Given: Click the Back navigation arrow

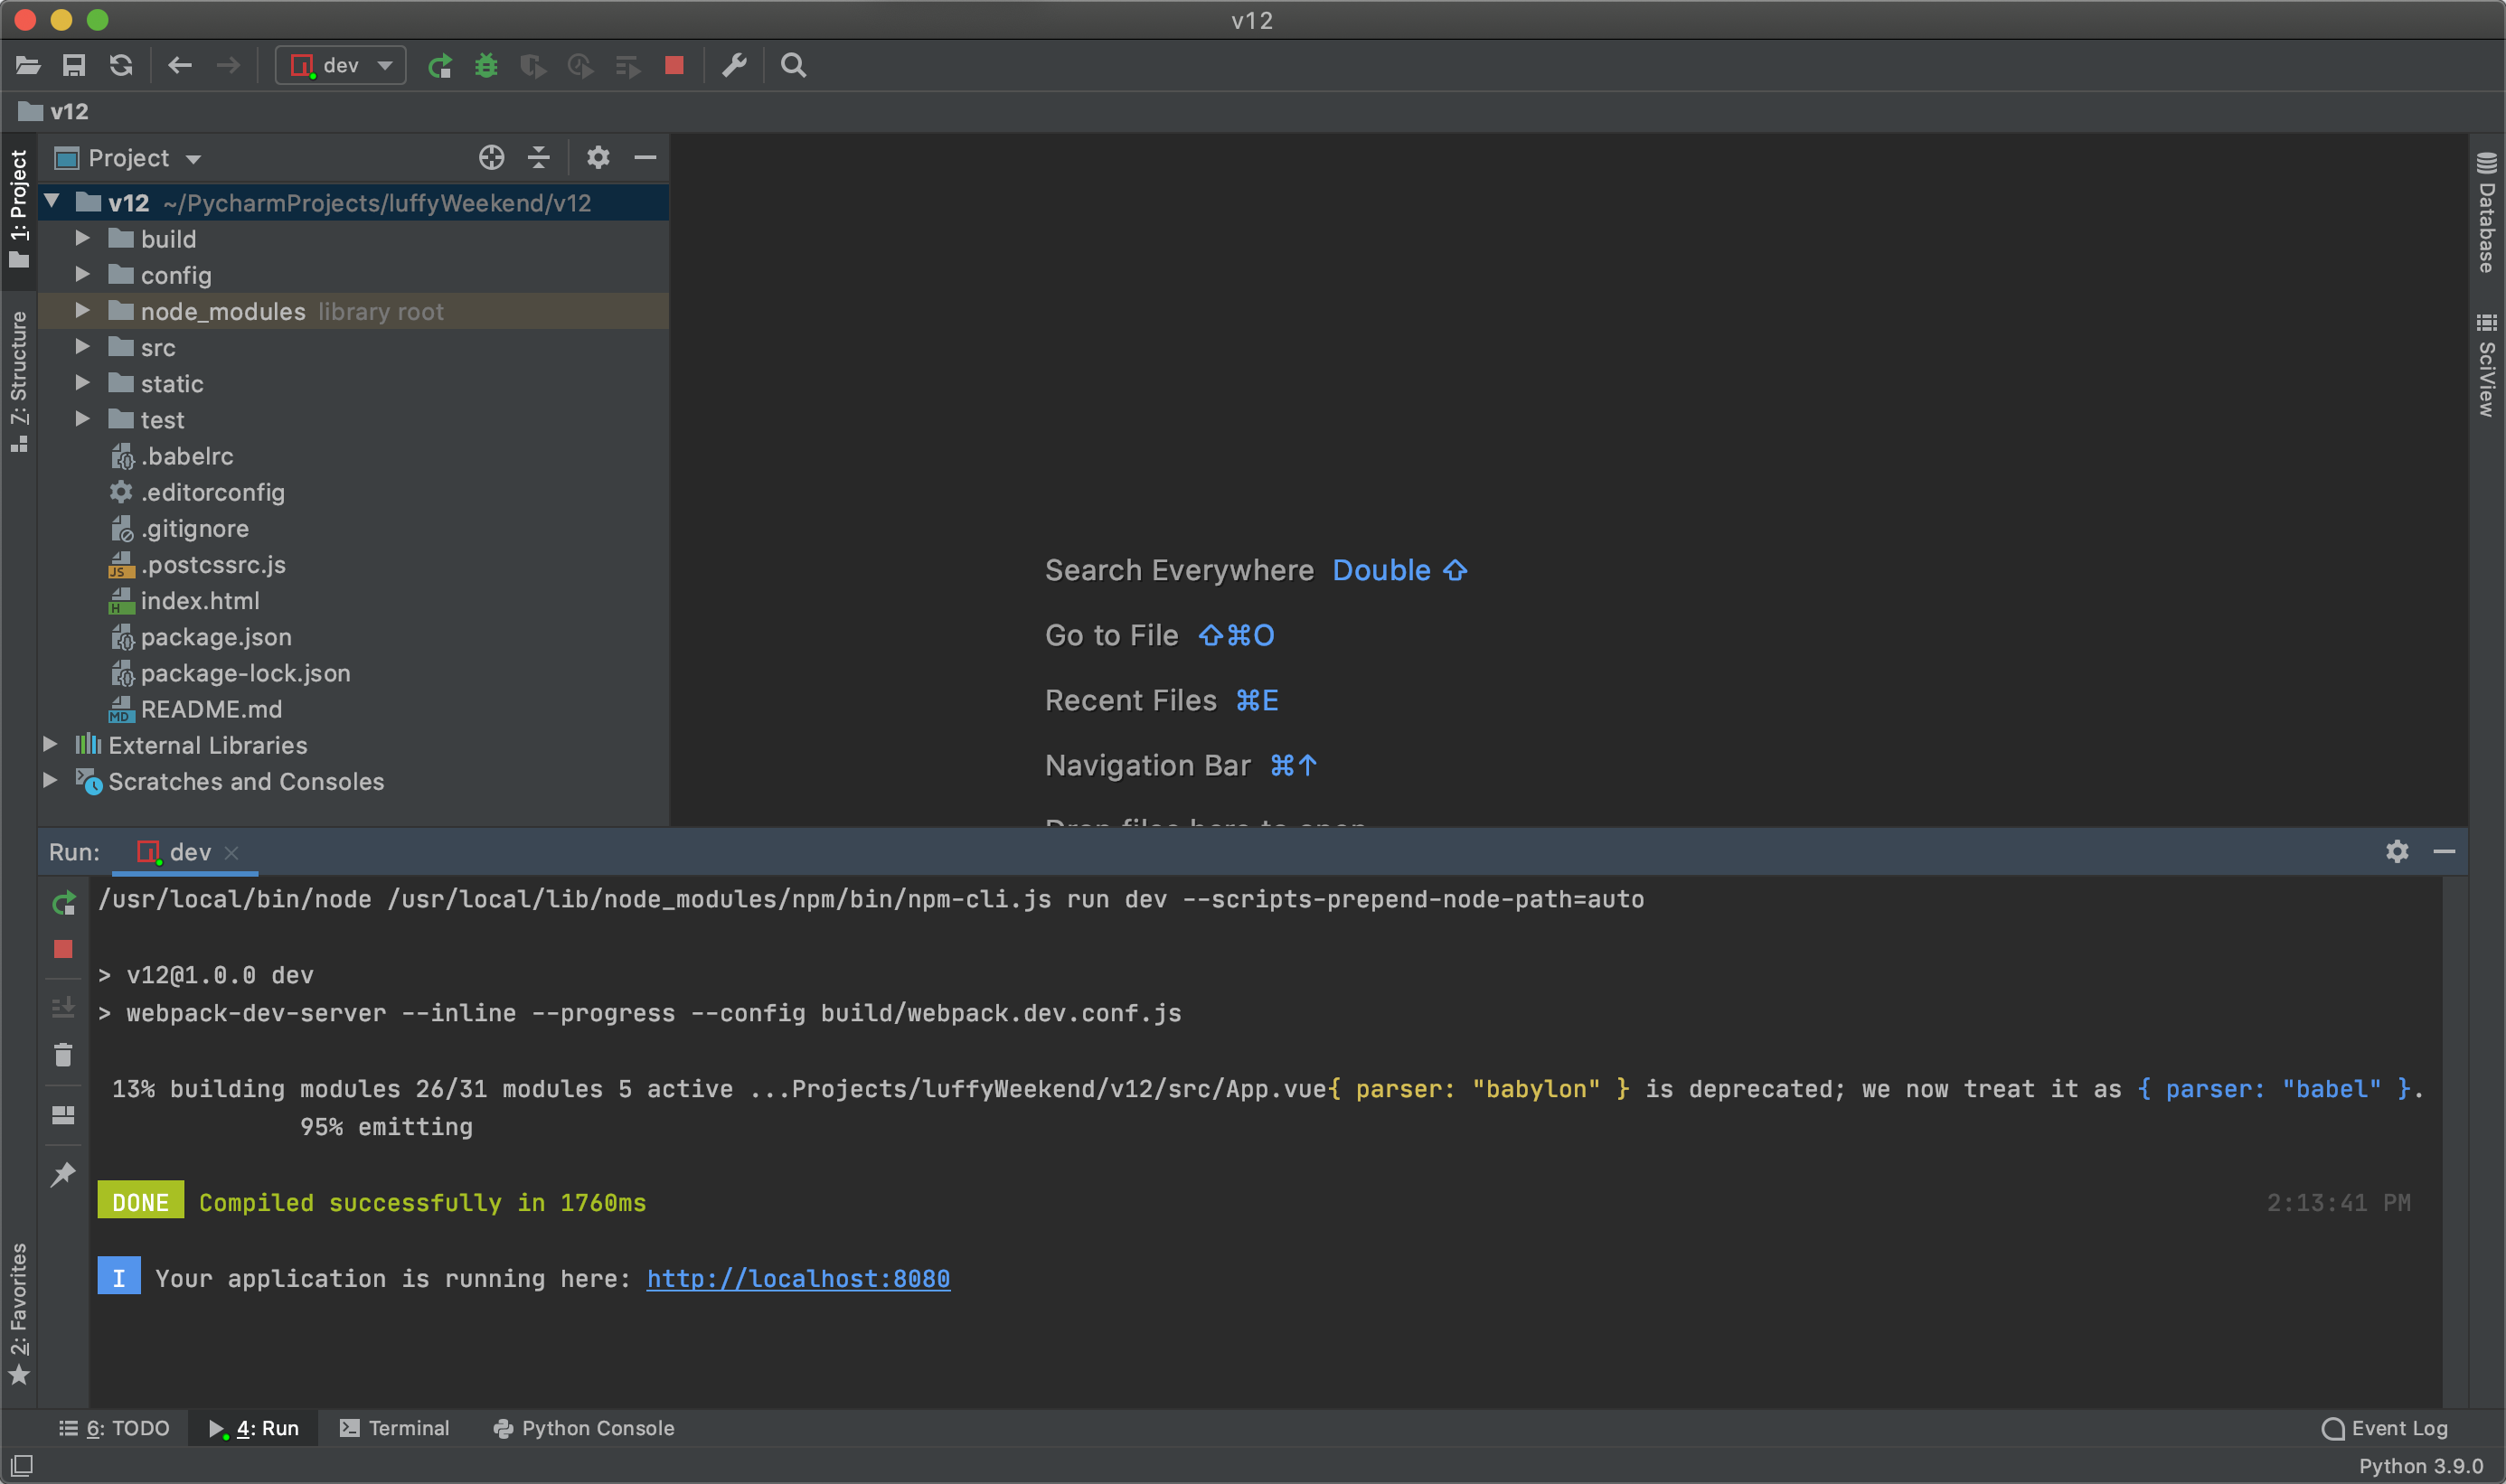Looking at the screenshot, I should (x=180, y=65).
